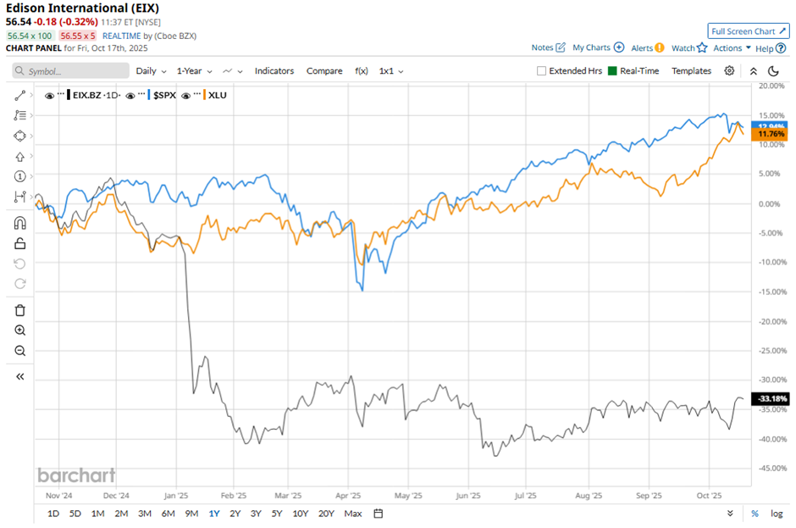This screenshot has height=528, width=796.
Task: Toggle visibility of $SPX series
Action: 130,96
